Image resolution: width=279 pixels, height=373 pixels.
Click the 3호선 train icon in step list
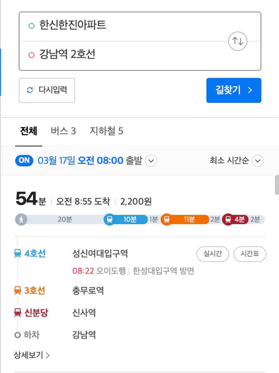(18, 291)
